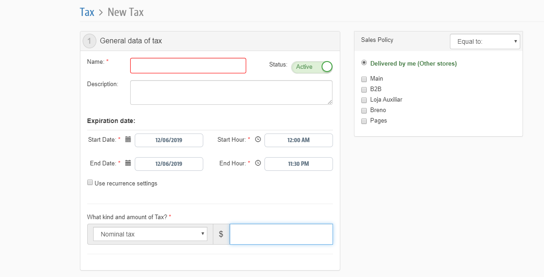Focus the Name input field
This screenshot has height=277, width=544.
(188, 66)
